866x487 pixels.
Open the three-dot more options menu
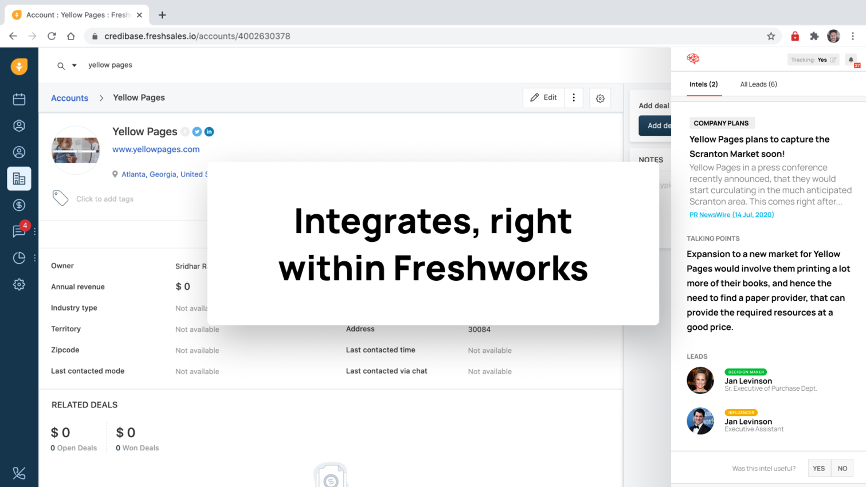[x=574, y=98]
